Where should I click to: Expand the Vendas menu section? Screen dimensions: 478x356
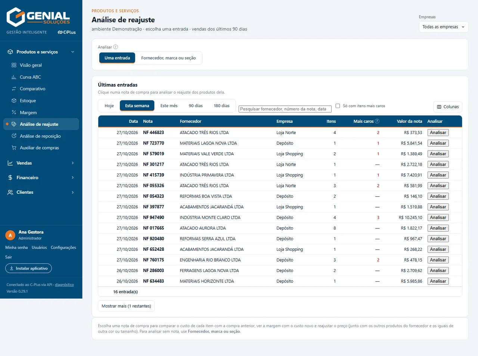tap(41, 163)
